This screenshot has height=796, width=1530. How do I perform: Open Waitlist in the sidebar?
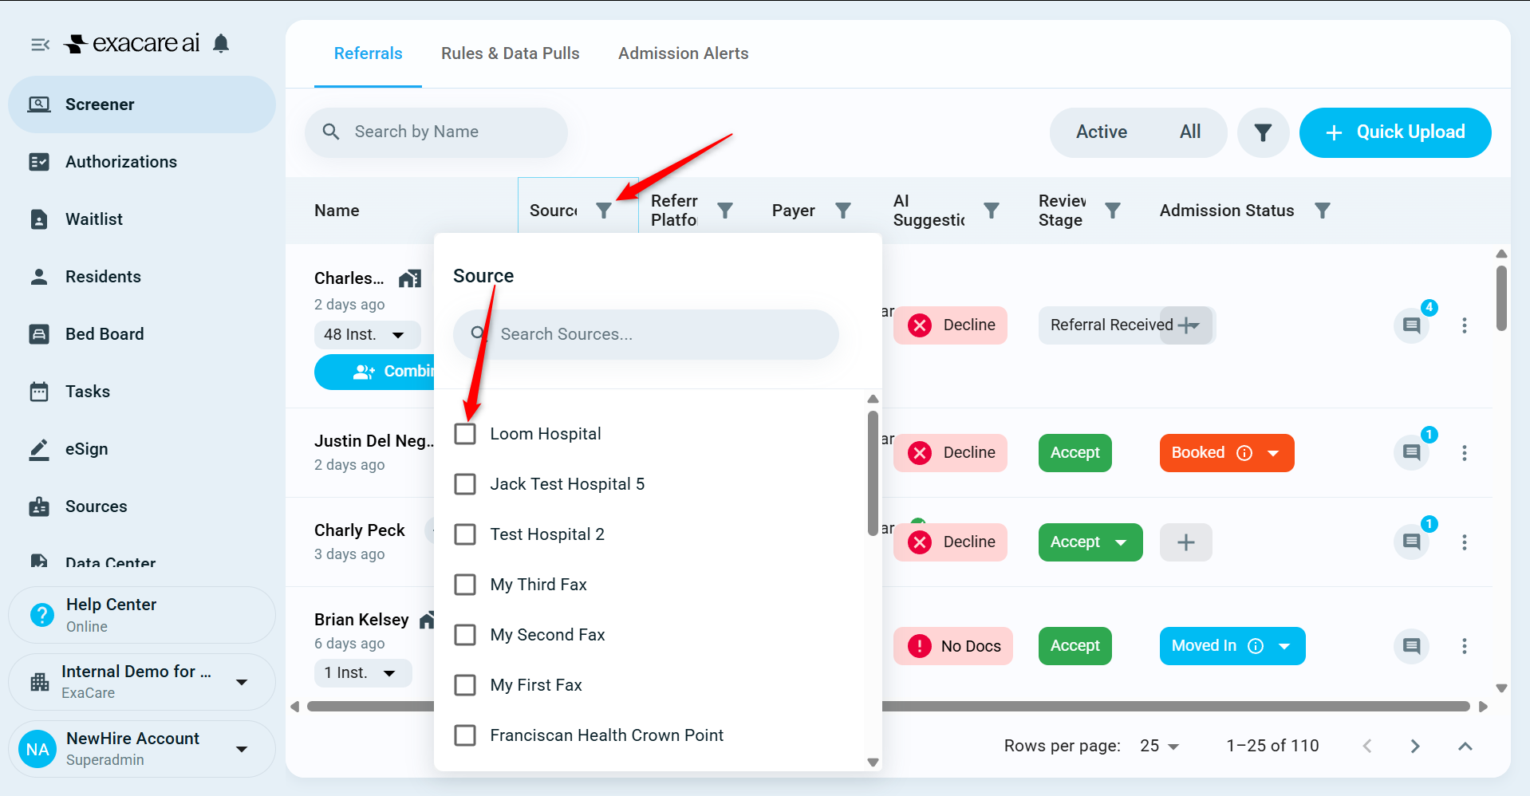(x=142, y=219)
